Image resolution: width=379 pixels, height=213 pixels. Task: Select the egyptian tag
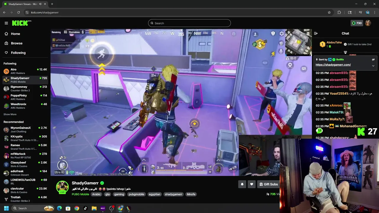(x=155, y=194)
